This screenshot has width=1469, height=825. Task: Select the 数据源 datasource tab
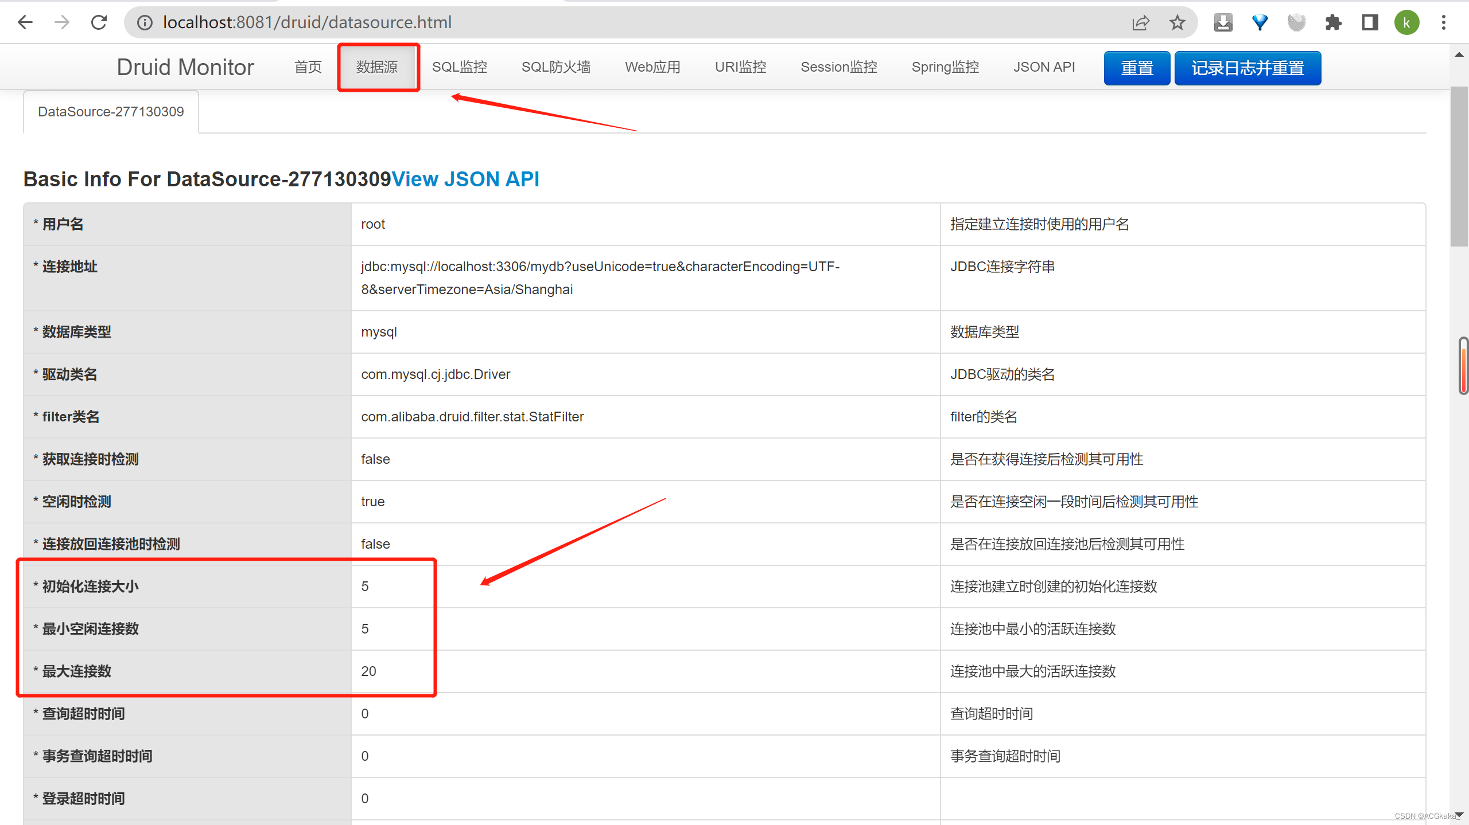coord(377,67)
